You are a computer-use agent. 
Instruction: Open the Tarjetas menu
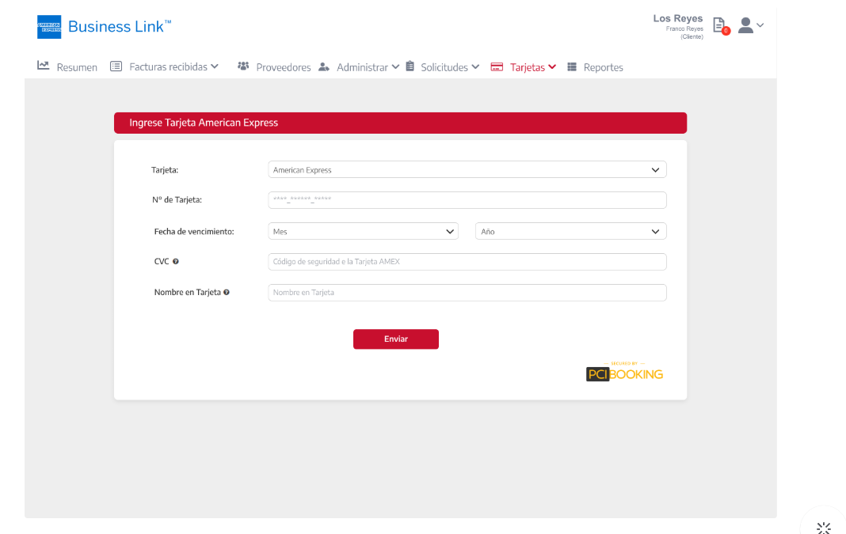tap(524, 67)
